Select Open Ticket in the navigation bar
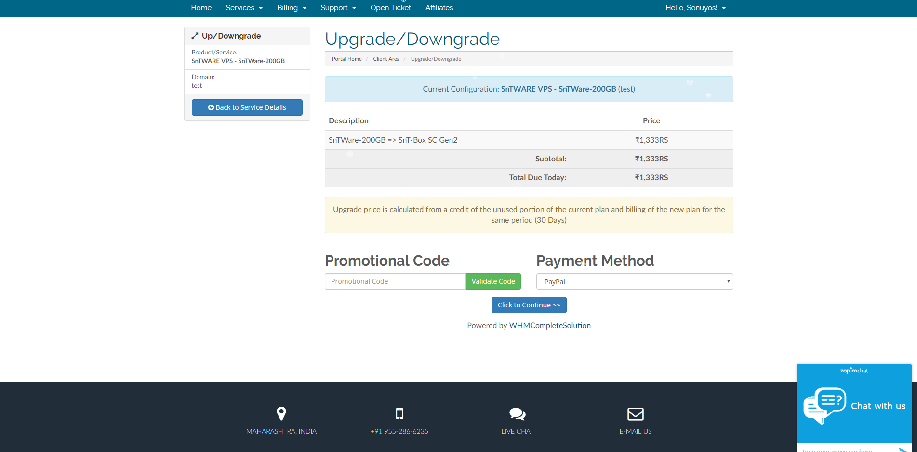Viewport: 917px width, 452px height. [x=391, y=8]
